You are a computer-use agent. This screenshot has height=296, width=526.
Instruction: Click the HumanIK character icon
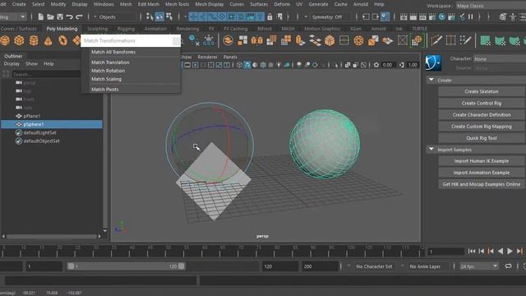[x=433, y=62]
